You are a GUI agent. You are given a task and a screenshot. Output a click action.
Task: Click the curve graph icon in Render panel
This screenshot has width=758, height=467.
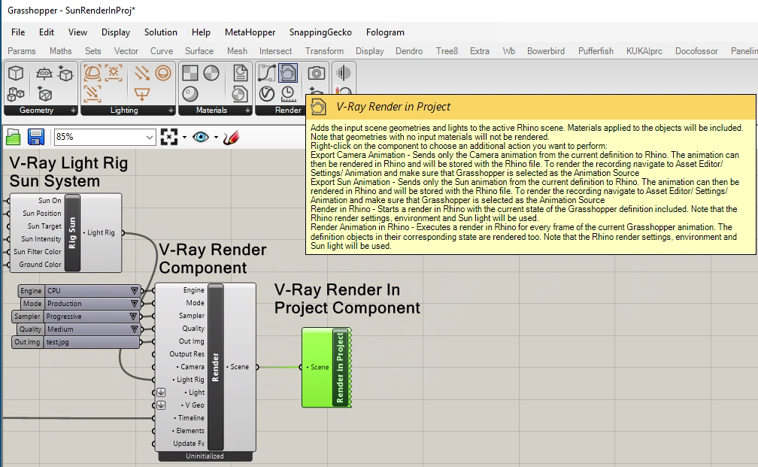pos(266,74)
